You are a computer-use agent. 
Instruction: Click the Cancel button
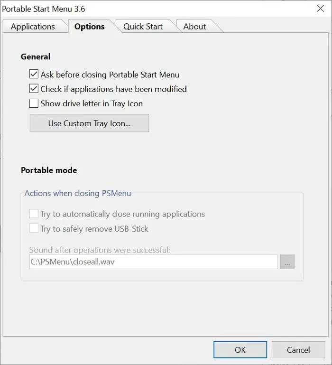click(x=298, y=350)
